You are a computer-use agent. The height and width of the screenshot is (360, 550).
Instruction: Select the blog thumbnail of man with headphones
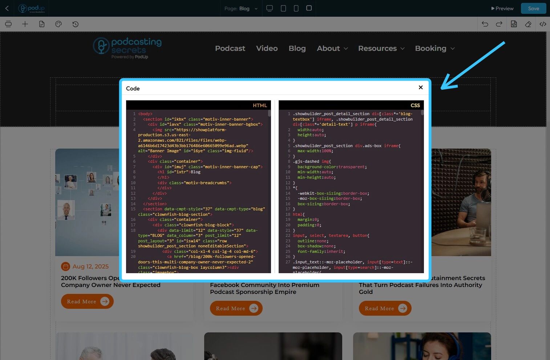tap(461, 202)
